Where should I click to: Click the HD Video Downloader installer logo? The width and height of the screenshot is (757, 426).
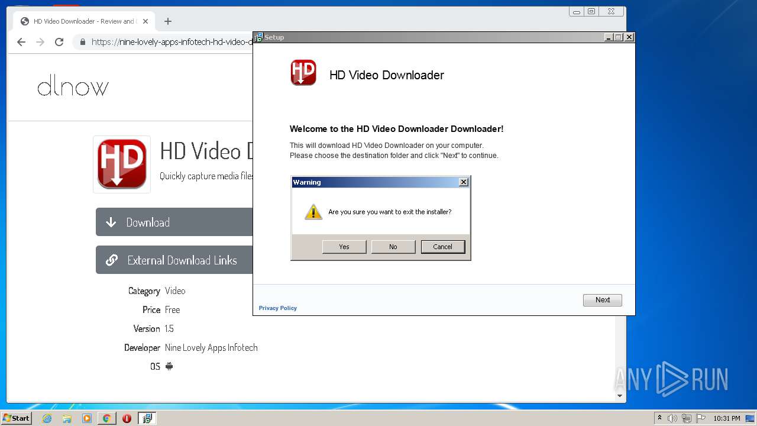[303, 73]
